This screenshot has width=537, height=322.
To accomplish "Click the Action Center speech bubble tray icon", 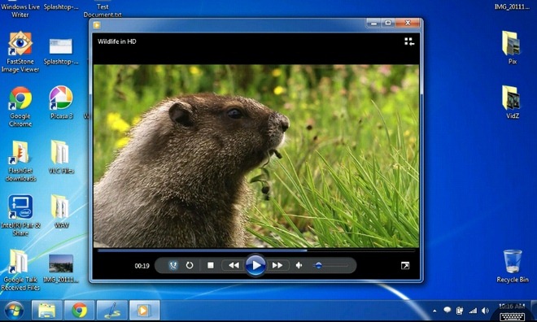I will 447,310.
